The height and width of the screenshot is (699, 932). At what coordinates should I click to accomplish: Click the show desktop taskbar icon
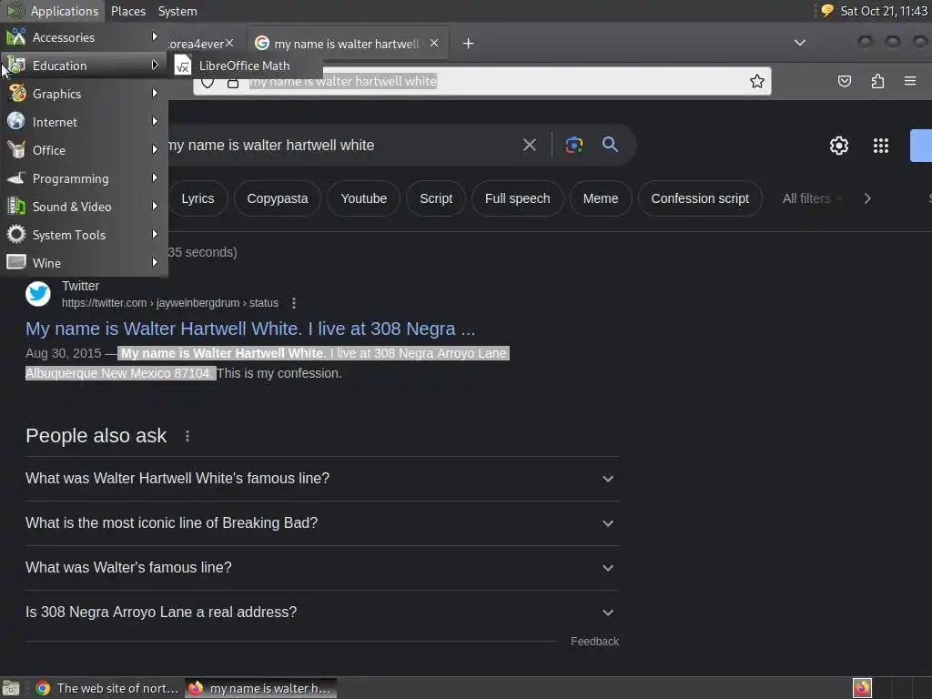coord(11,688)
